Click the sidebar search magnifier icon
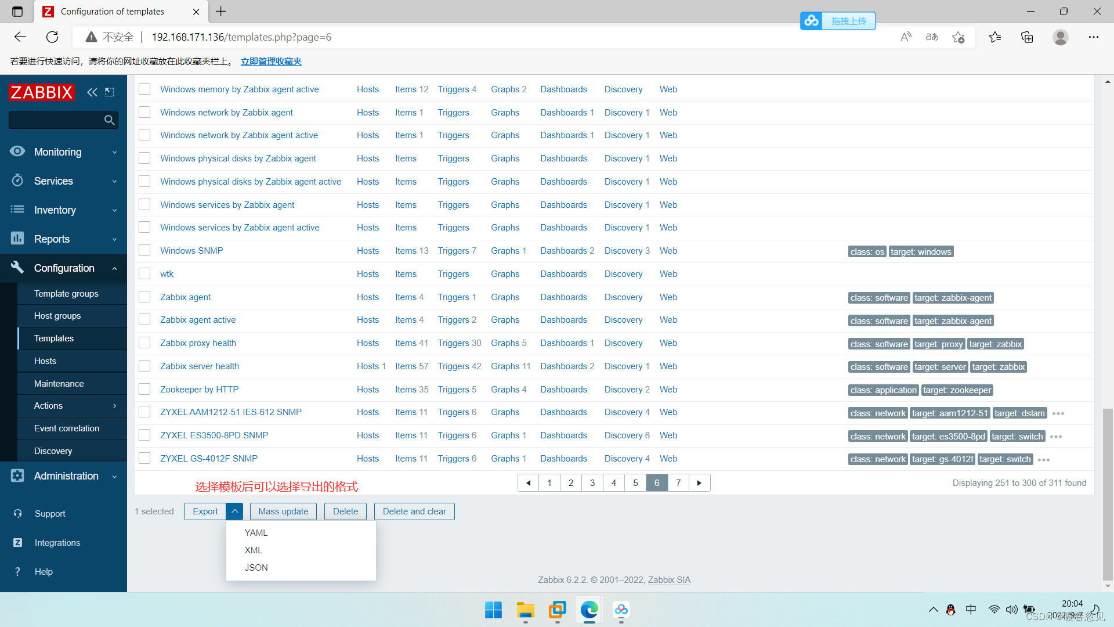This screenshot has height=627, width=1114. (109, 120)
